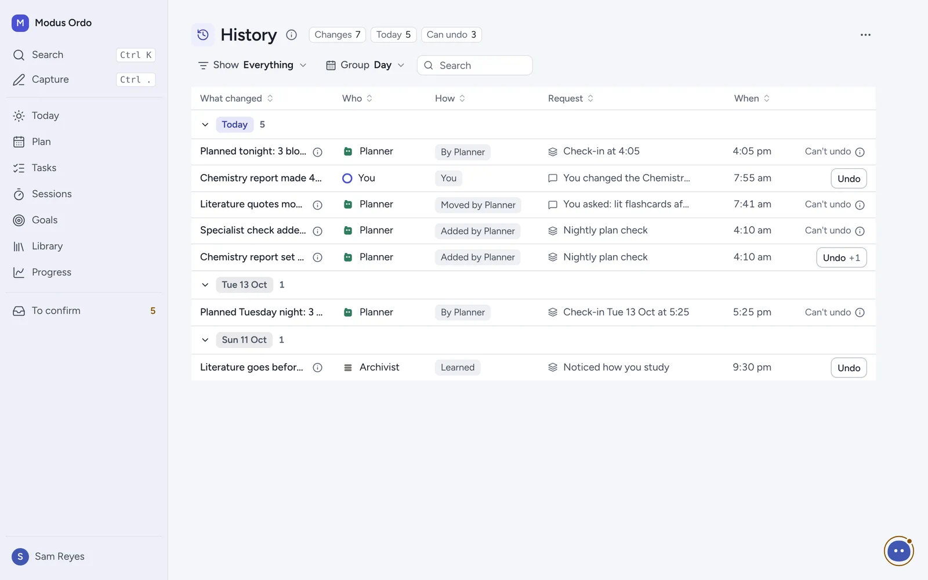This screenshot has height=580, width=928.
Task: Open sidebar Search (Ctrl K)
Action: 84,55
